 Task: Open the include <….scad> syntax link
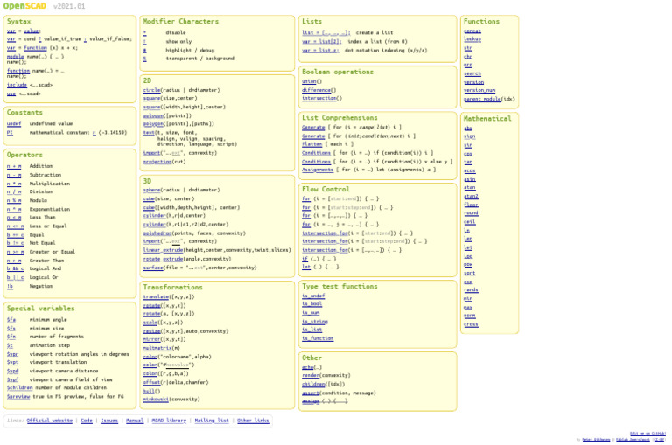coord(17,85)
